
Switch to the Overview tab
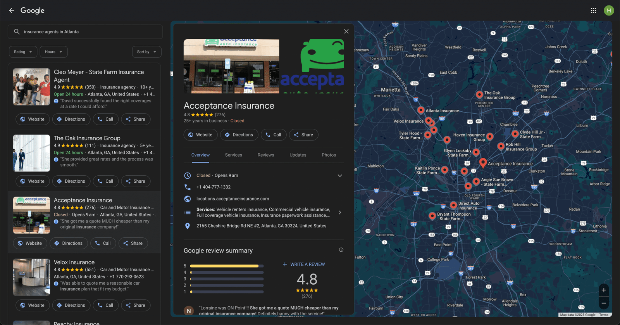[x=200, y=155]
